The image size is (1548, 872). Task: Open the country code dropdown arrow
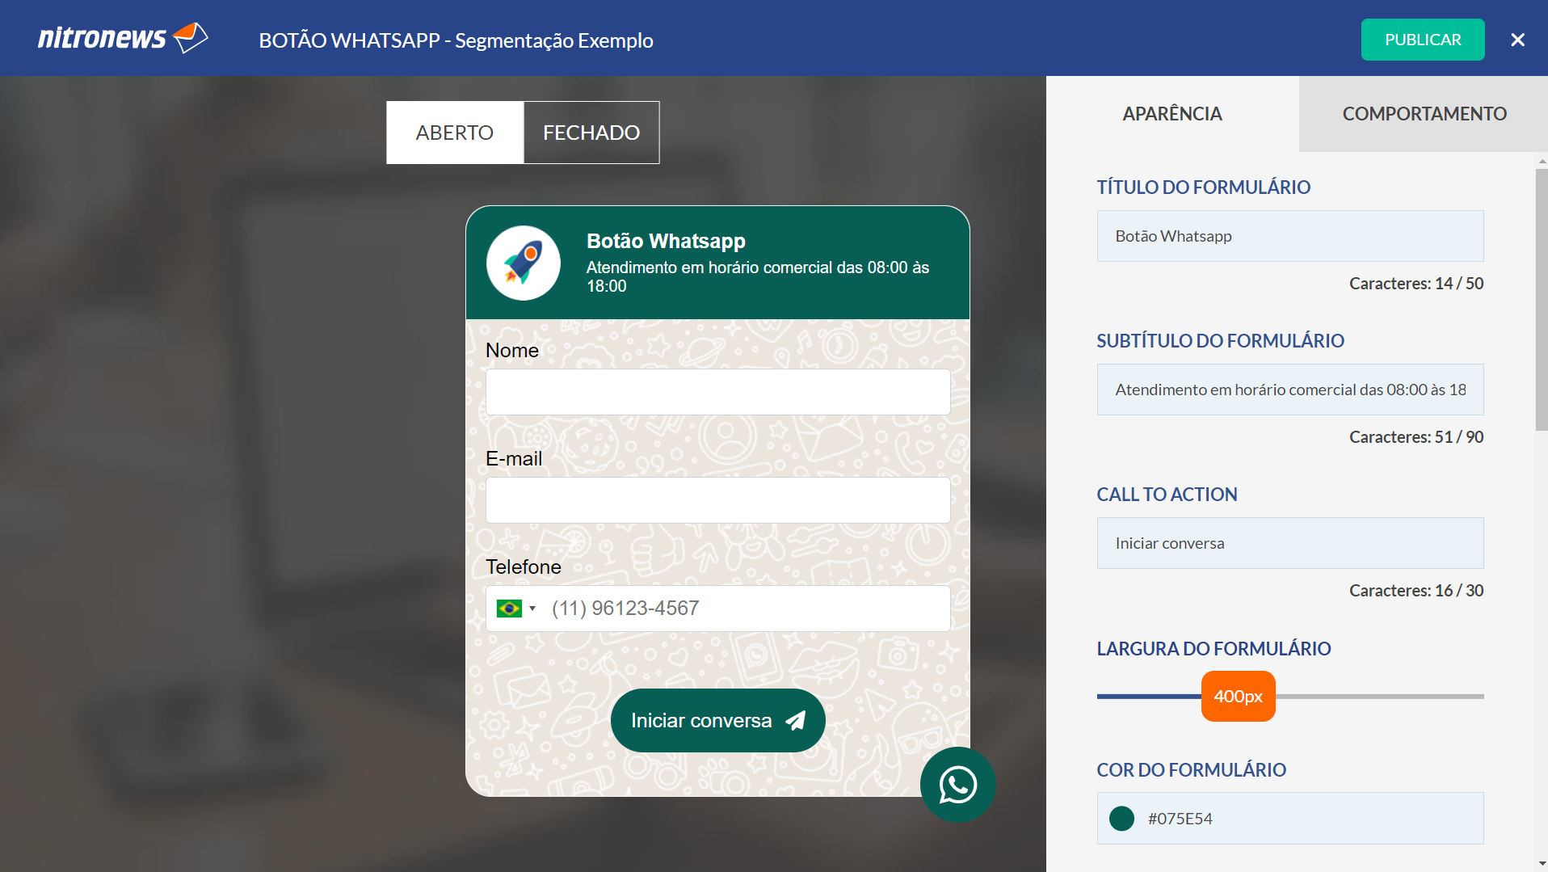pos(532,609)
